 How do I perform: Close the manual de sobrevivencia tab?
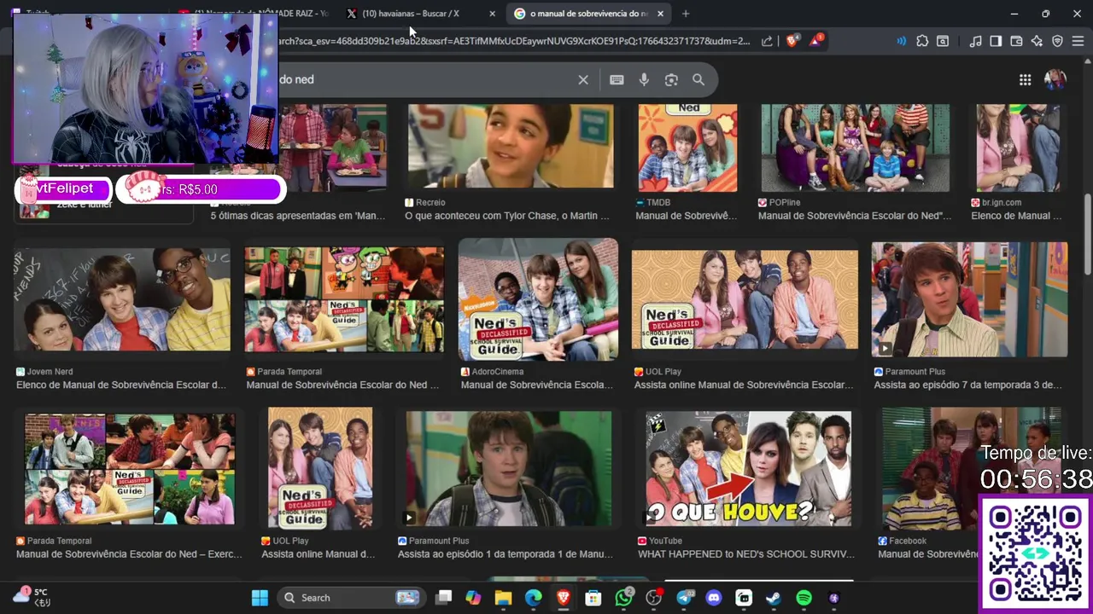(x=660, y=14)
